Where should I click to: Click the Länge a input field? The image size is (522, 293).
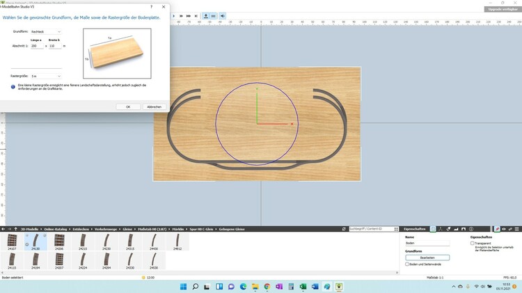click(x=36, y=46)
